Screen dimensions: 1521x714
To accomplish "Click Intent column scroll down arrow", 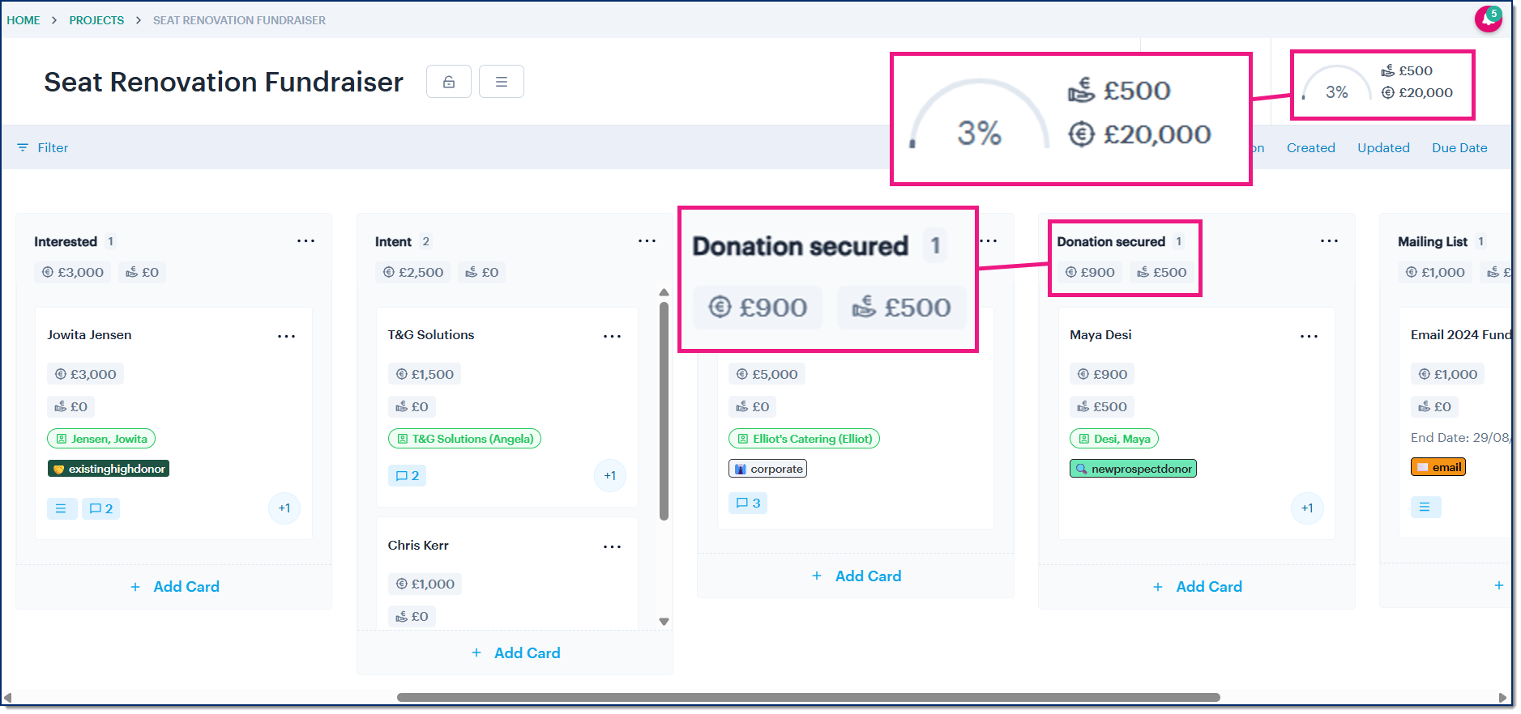I will pyautogui.click(x=664, y=622).
